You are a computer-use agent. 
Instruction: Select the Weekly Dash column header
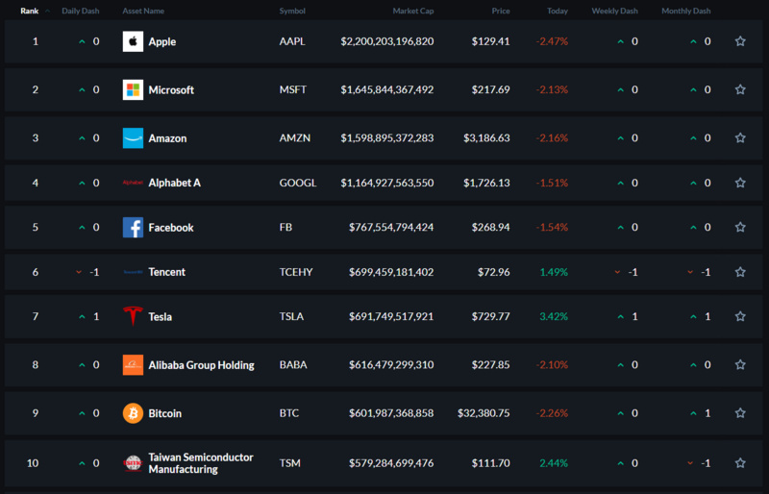point(614,11)
